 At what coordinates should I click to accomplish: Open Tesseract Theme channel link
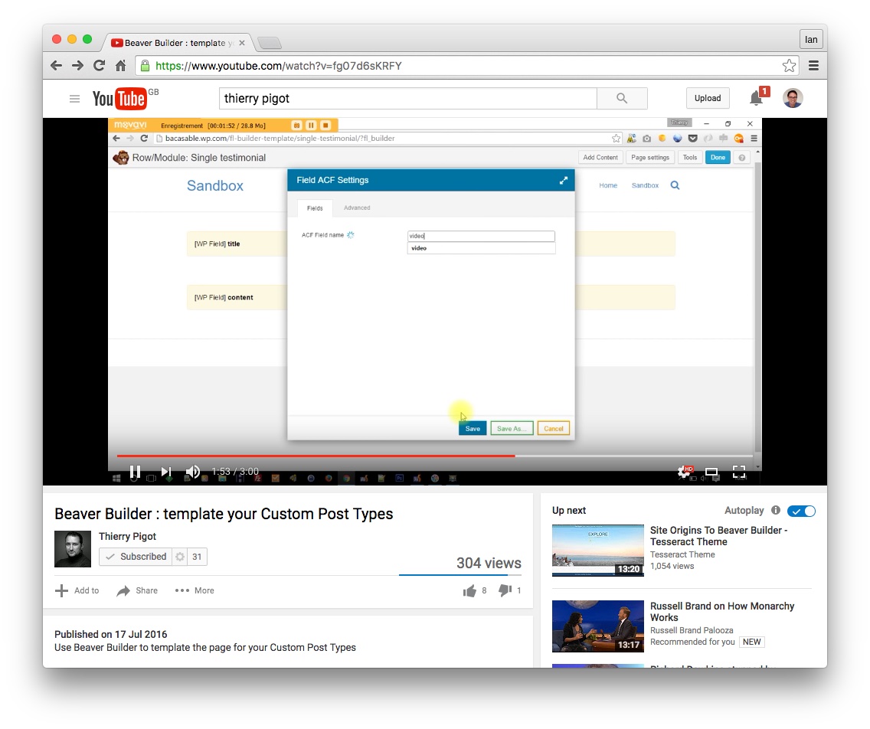[682, 554]
